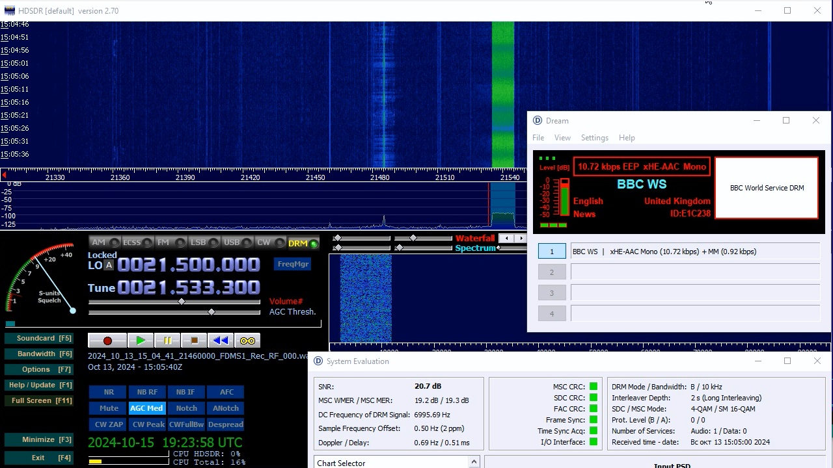Select AM demodulation mode
This screenshot has width=833, height=468.
(104, 243)
